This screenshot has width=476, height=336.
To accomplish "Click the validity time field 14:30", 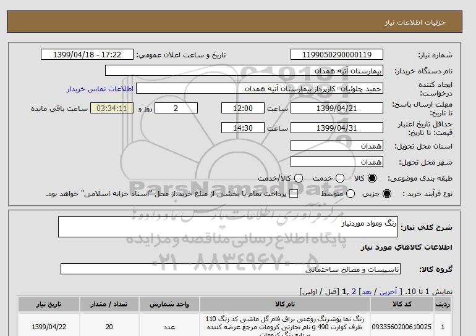I will pyautogui.click(x=243, y=128).
